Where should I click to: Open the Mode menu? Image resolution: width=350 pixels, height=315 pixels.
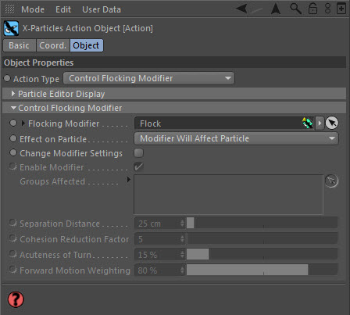[33, 9]
